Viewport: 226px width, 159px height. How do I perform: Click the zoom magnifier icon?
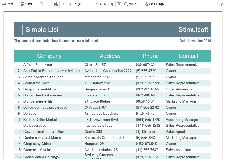[126, 4]
